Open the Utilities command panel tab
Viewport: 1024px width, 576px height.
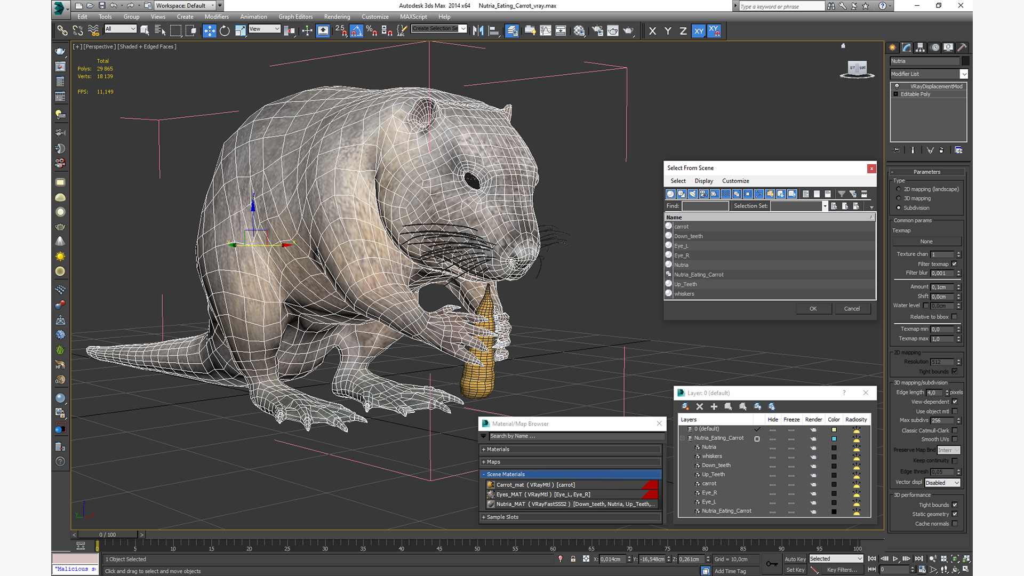click(x=962, y=47)
